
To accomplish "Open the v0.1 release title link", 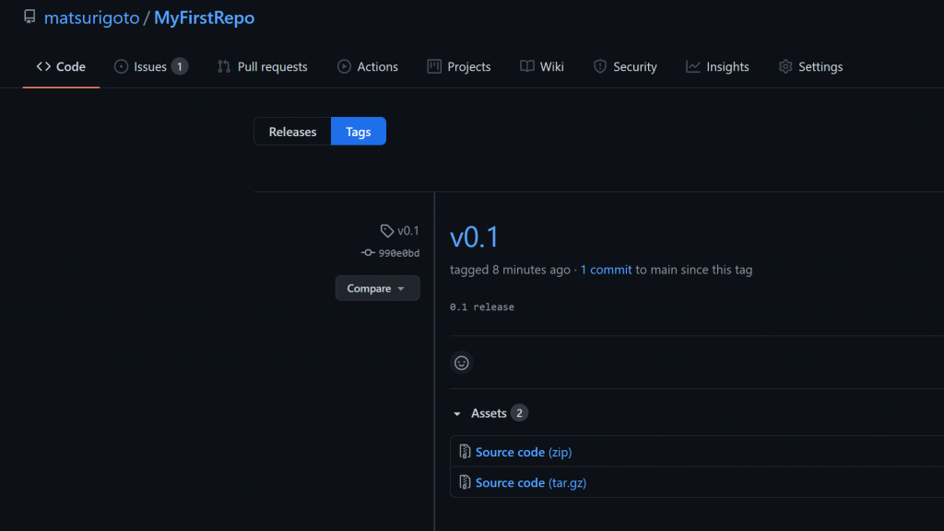I will [475, 237].
